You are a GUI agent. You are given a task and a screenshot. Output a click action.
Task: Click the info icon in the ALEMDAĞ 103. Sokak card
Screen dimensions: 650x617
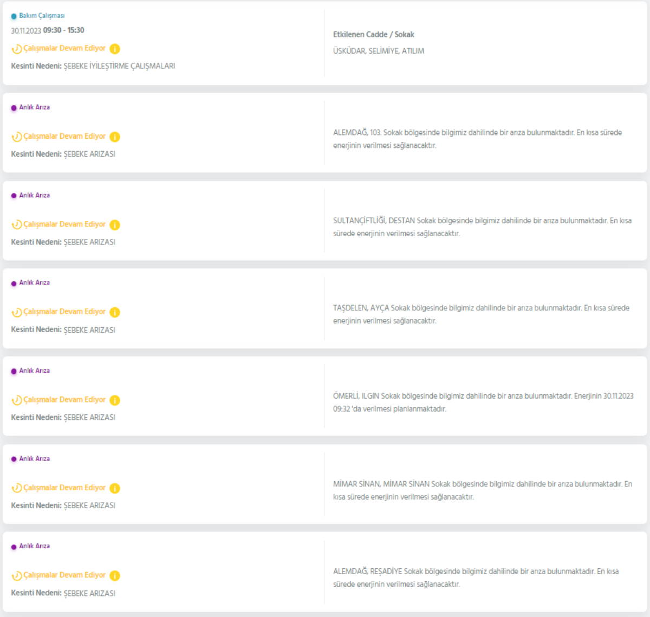click(115, 137)
